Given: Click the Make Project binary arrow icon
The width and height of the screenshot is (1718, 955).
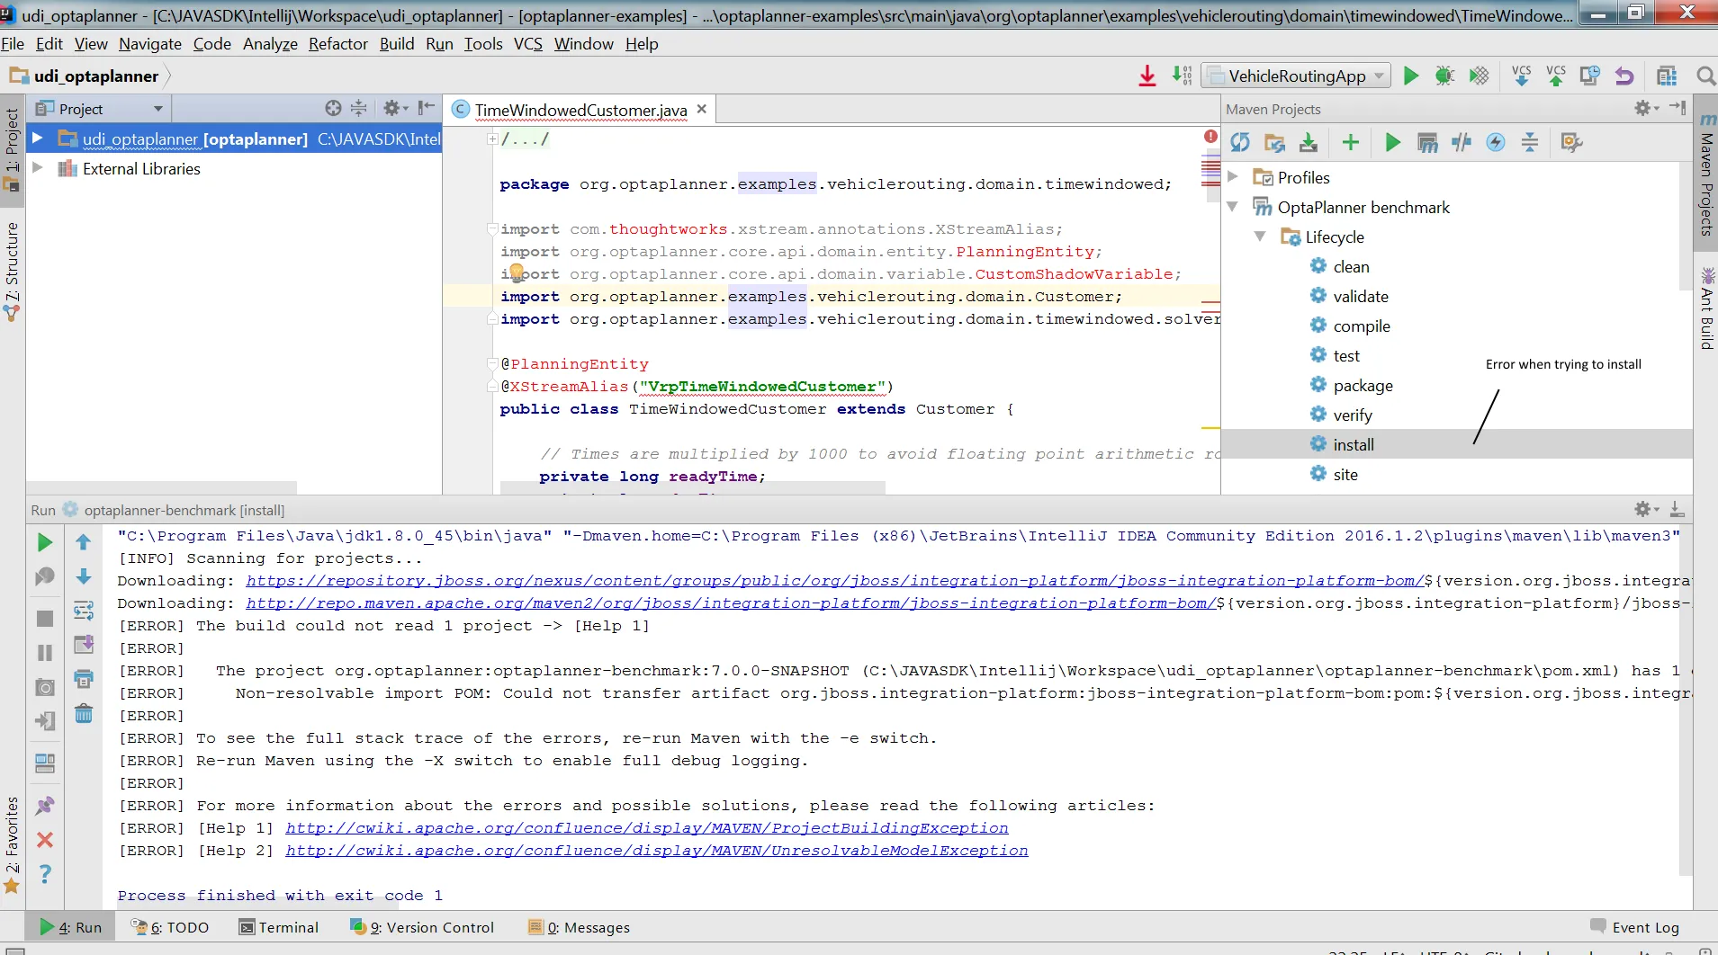Looking at the screenshot, I should (x=1182, y=76).
